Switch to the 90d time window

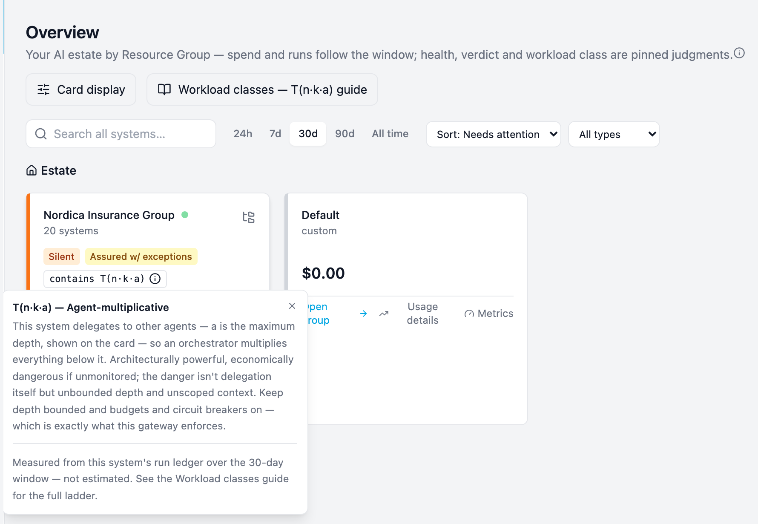pos(345,134)
